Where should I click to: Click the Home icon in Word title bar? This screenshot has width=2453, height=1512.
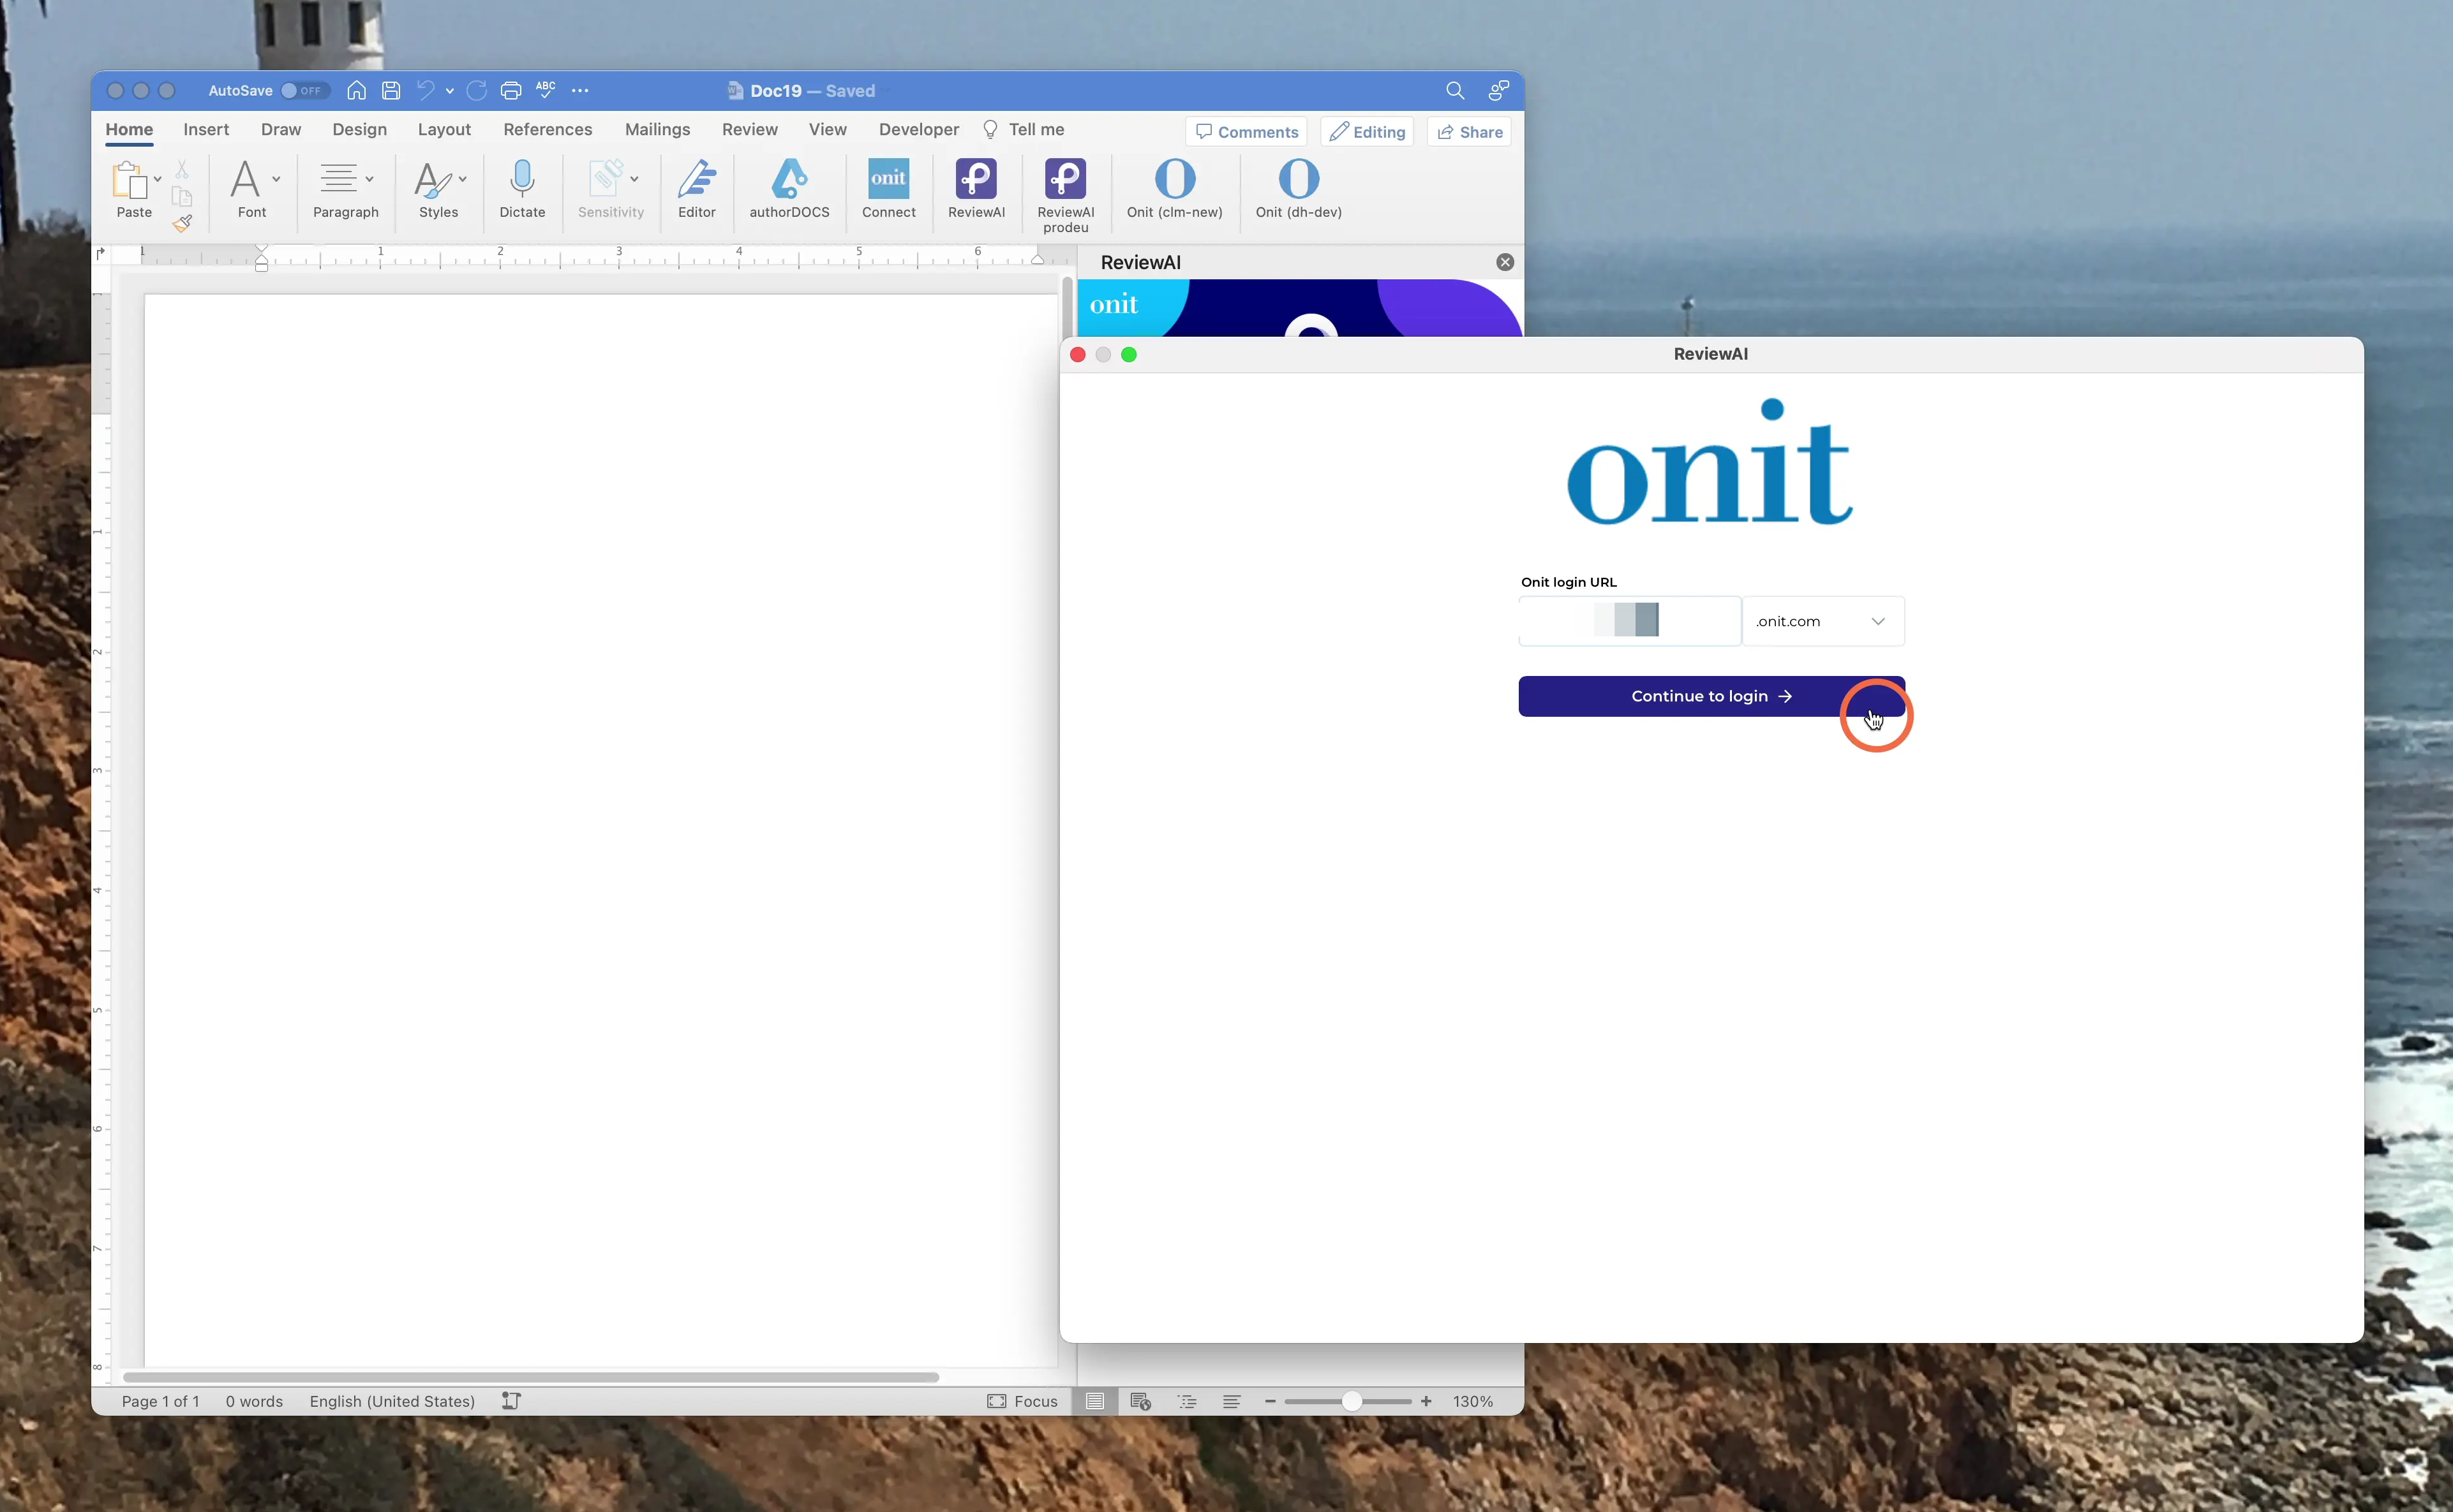tap(356, 91)
